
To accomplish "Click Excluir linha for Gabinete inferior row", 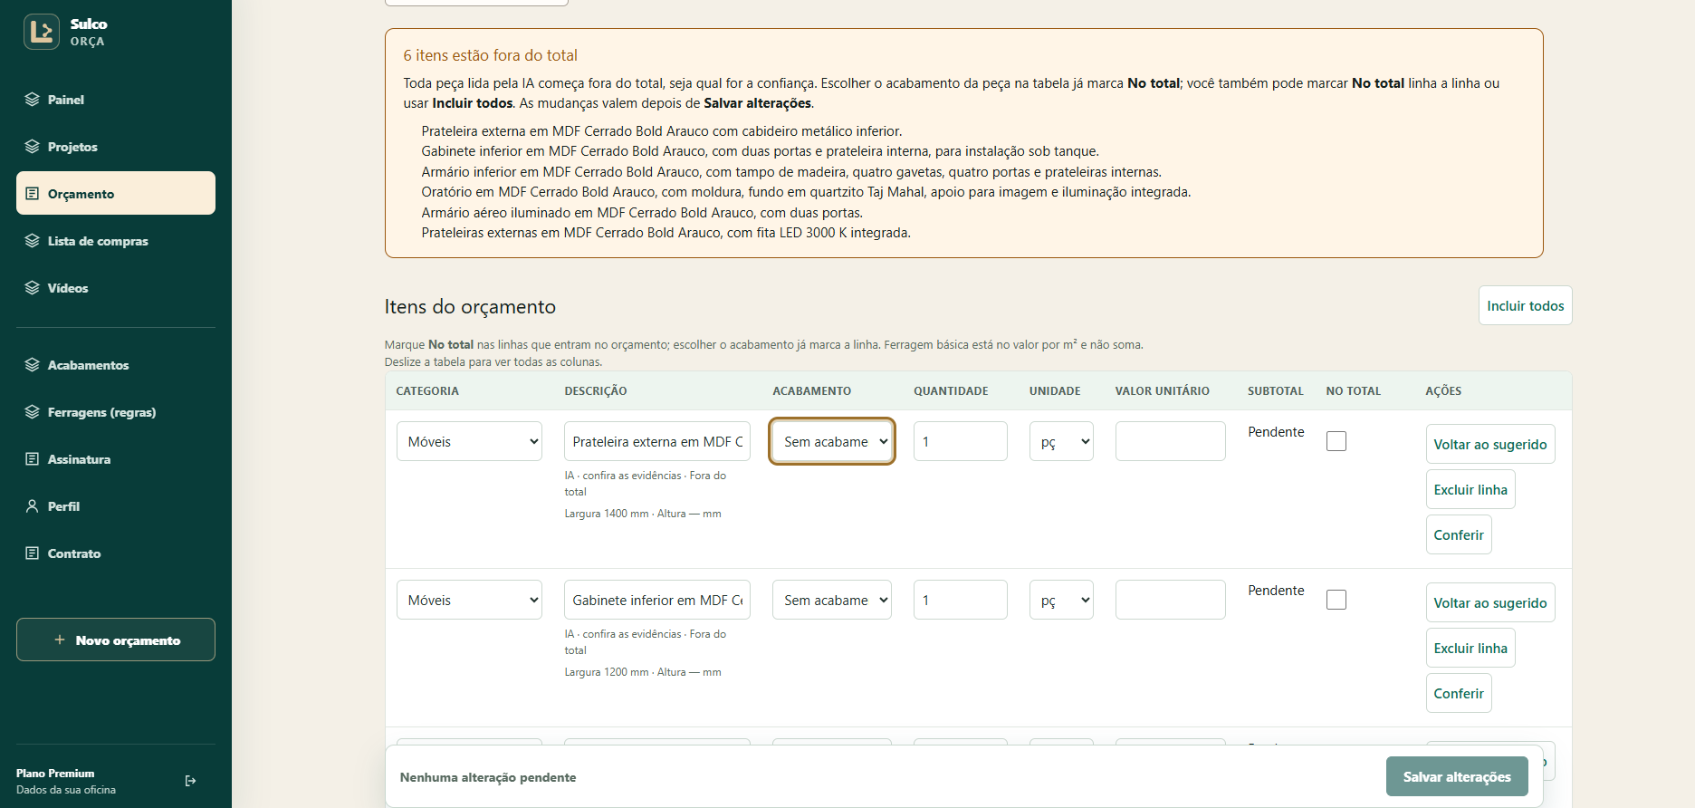I will coord(1470,649).
